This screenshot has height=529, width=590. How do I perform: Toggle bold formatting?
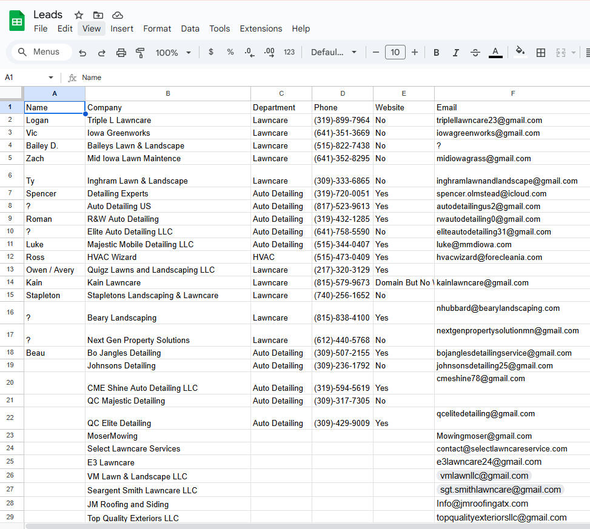click(x=436, y=53)
